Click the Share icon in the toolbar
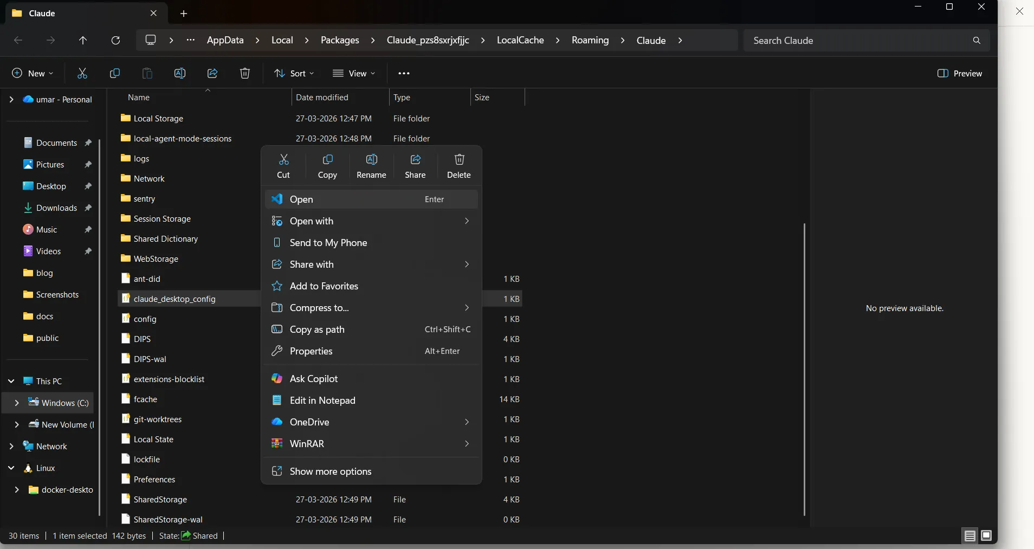This screenshot has width=1034, height=549. coord(212,73)
